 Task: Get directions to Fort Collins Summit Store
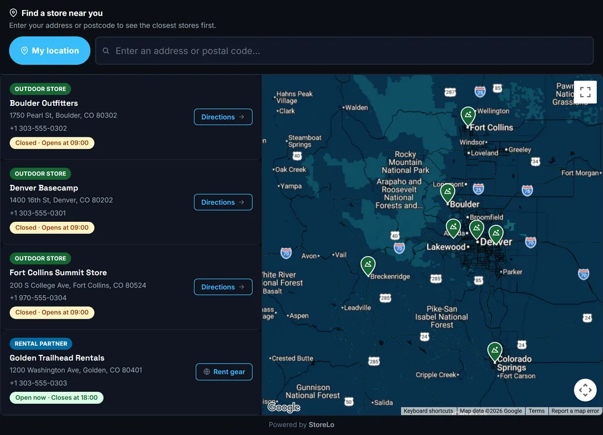pos(223,287)
